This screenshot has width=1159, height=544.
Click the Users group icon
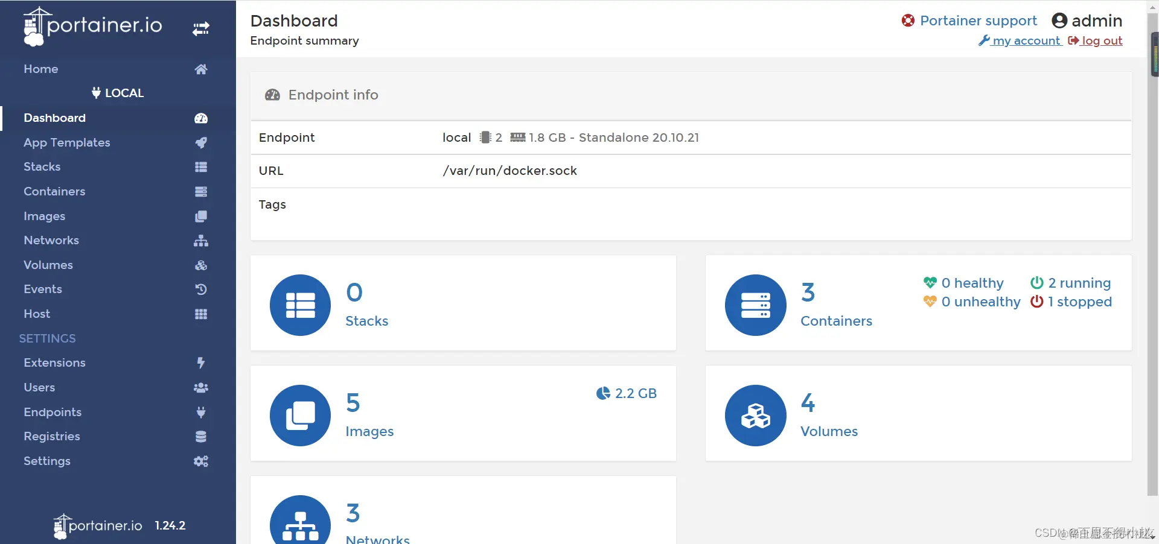pos(201,388)
